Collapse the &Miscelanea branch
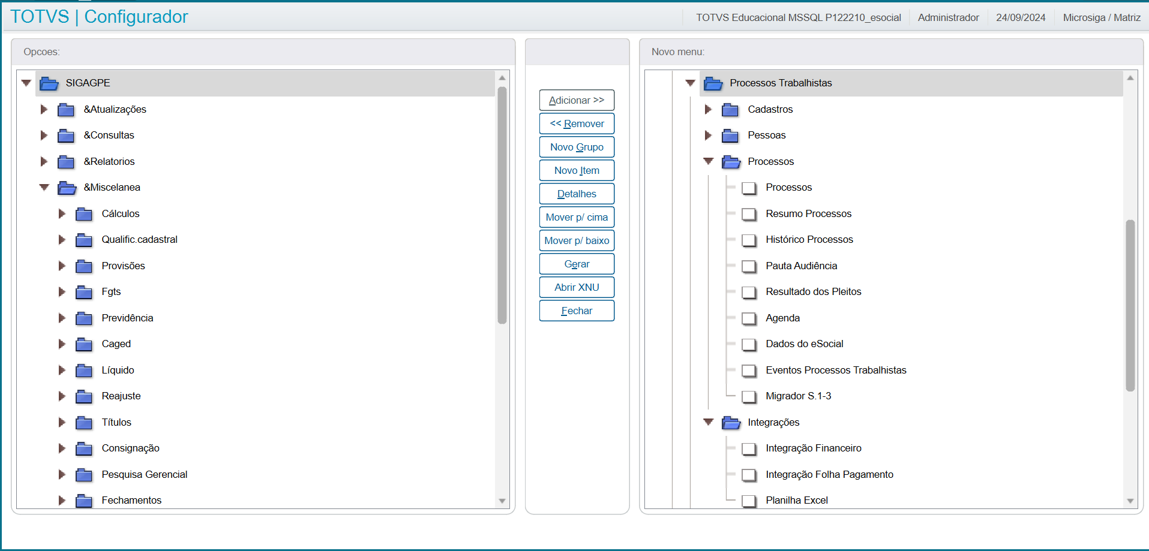The width and height of the screenshot is (1149, 551). (44, 187)
